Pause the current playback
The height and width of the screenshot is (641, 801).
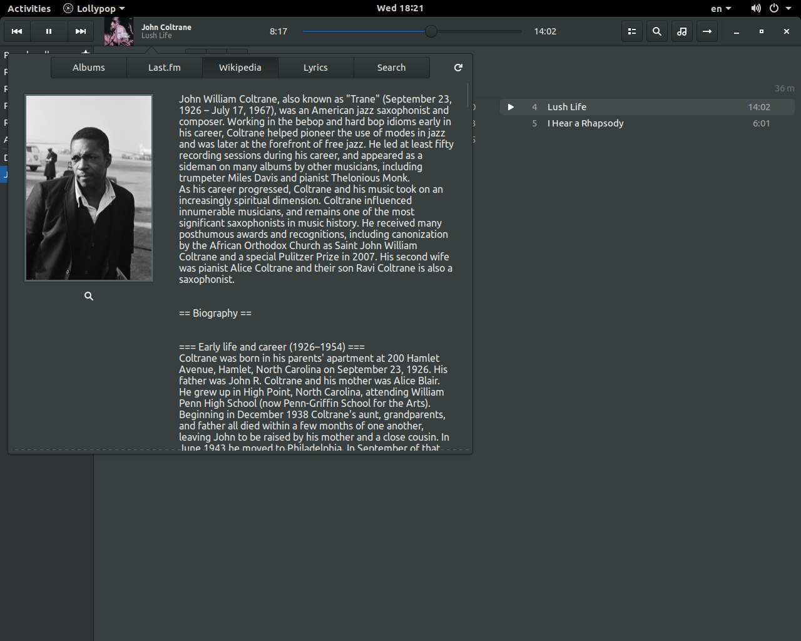click(49, 31)
